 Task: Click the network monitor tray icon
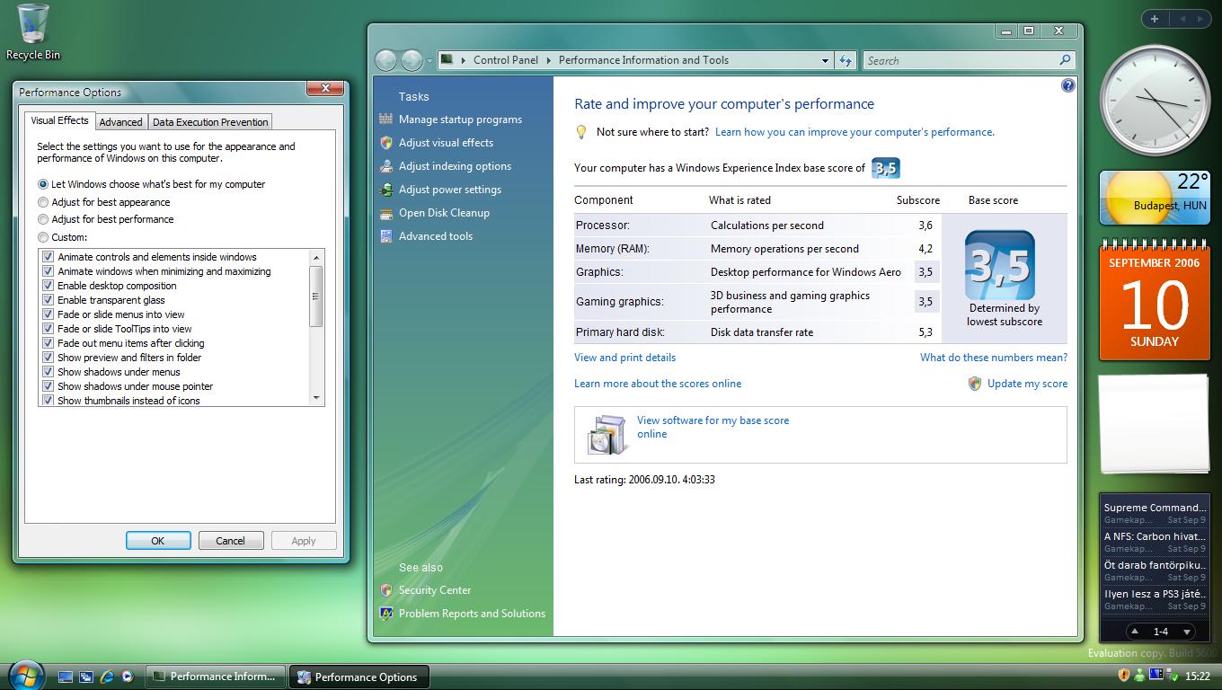(x=1156, y=675)
